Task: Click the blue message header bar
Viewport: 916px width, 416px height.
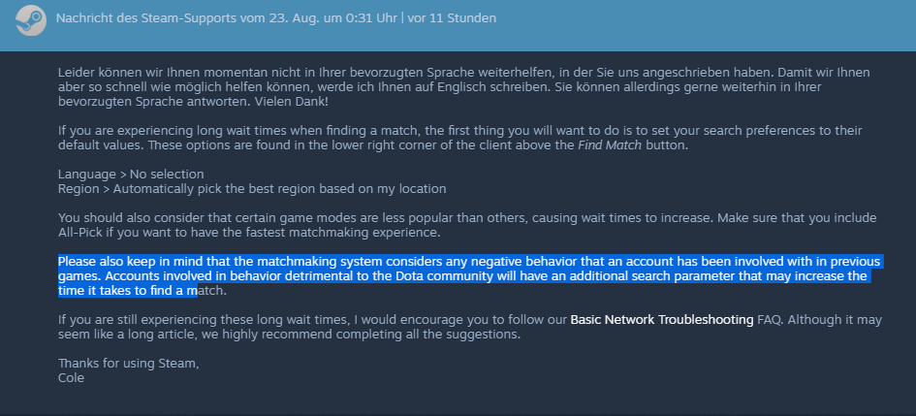Action: click(x=458, y=26)
